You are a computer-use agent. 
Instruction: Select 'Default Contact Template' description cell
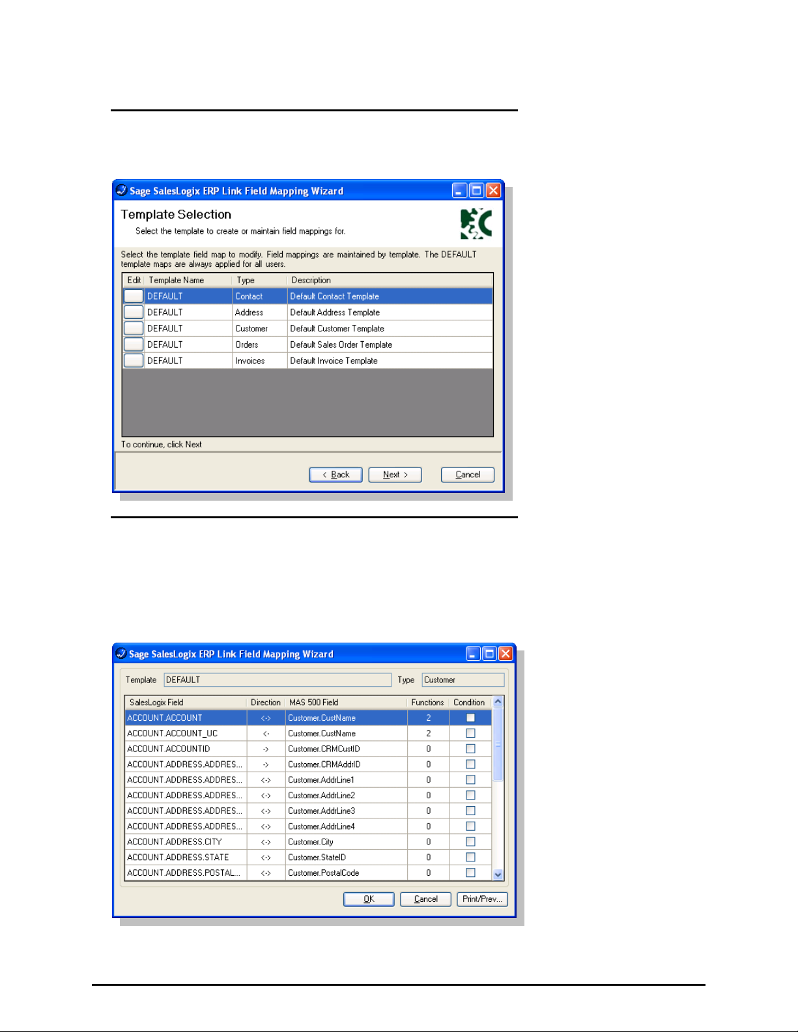tap(390, 296)
